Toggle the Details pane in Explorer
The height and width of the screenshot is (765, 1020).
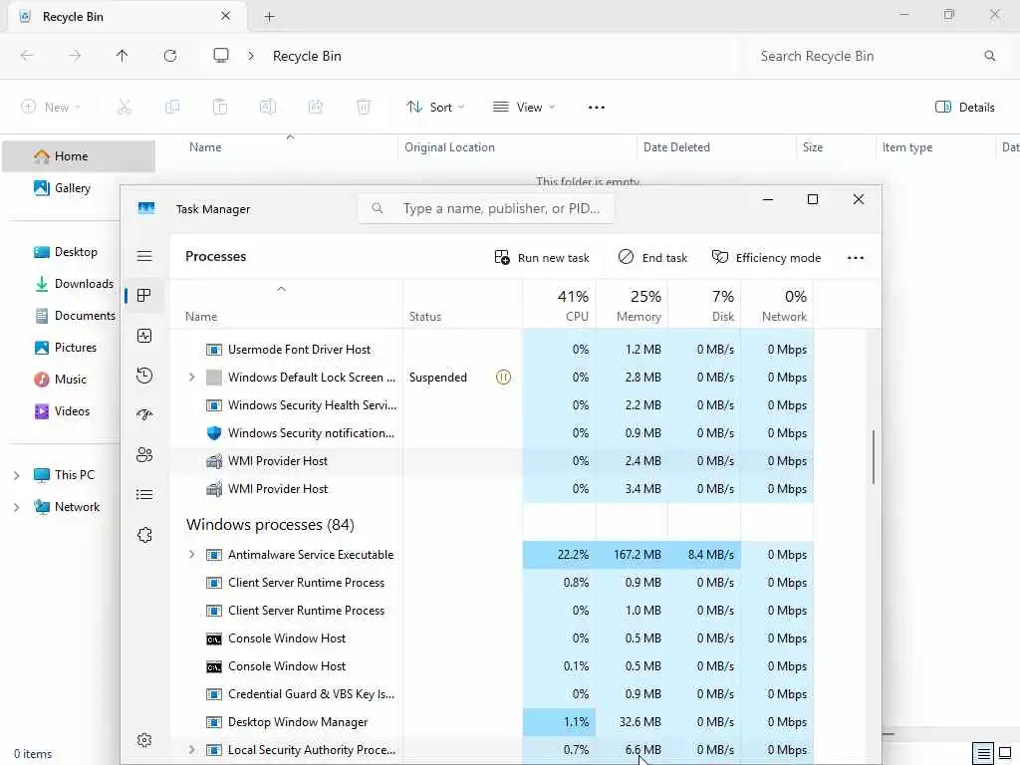point(964,108)
